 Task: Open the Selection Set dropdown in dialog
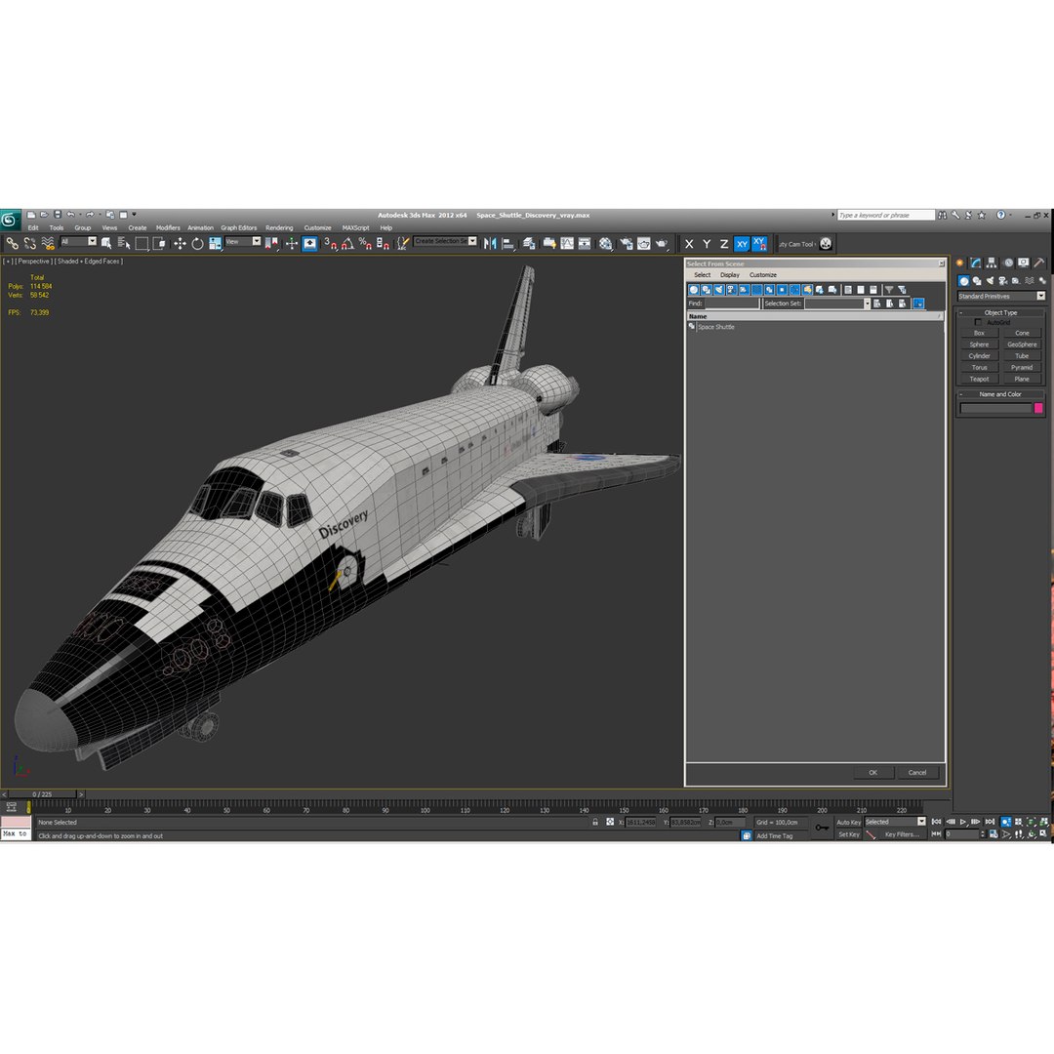tap(837, 304)
